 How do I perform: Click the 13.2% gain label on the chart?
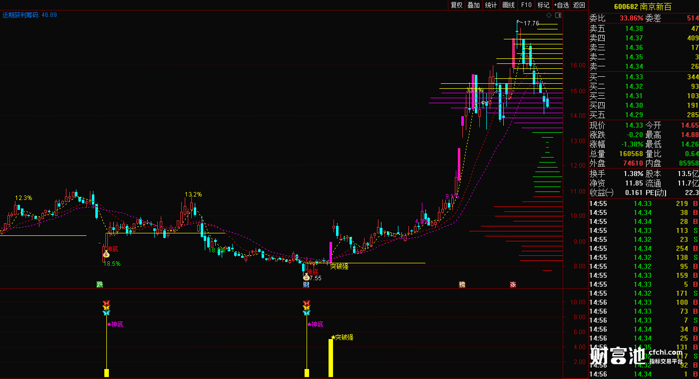click(193, 194)
